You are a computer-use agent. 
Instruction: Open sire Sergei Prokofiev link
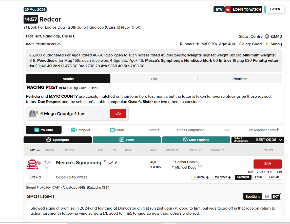click(43, 187)
